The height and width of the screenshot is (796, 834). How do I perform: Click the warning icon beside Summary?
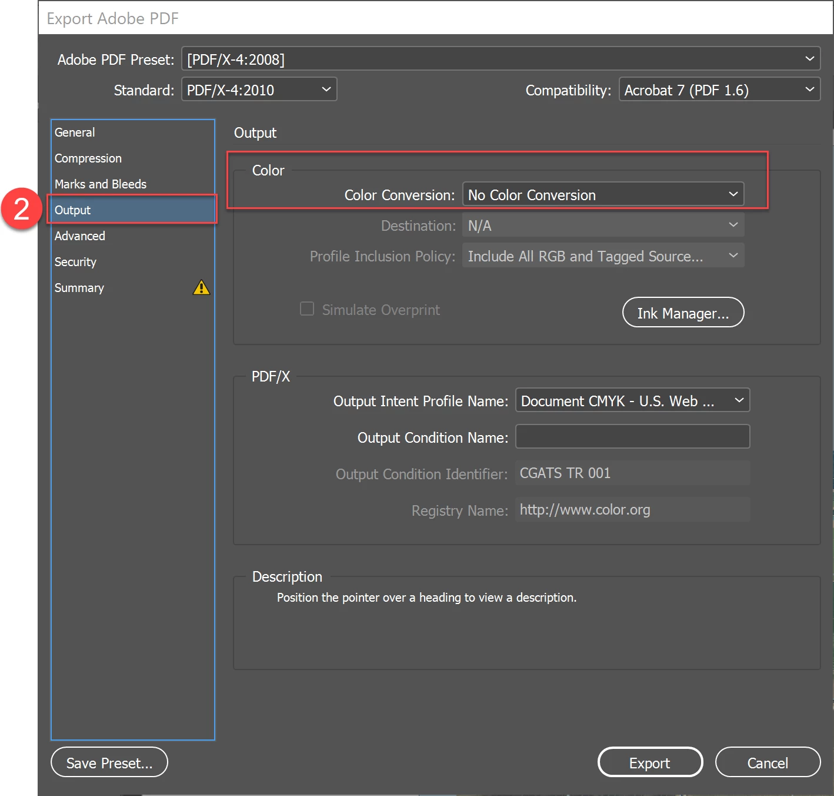[x=201, y=287]
